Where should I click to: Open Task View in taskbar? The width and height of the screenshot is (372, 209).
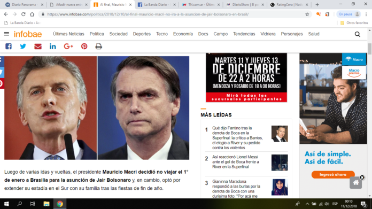[x=33, y=204]
